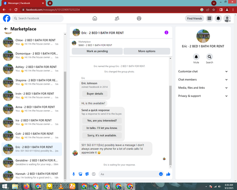Attach a photo using the image icon
This screenshot has height=190, width=237.
tap(81, 174)
